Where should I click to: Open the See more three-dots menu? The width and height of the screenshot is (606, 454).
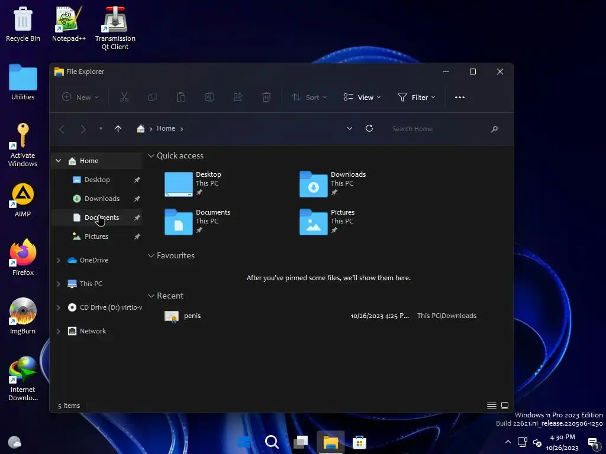(459, 98)
